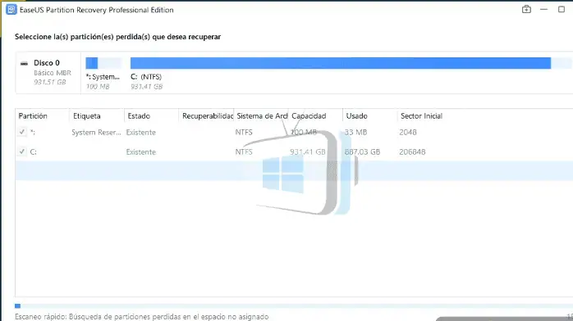This screenshot has height=321, width=573.
Task: Sort by Partición column header
Action: tap(33, 115)
